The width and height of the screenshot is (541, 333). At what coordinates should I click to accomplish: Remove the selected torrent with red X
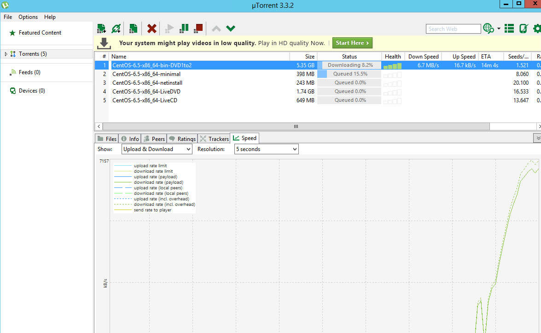pos(152,28)
